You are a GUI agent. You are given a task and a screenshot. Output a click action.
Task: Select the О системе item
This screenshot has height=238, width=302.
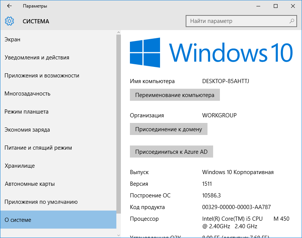(58, 220)
